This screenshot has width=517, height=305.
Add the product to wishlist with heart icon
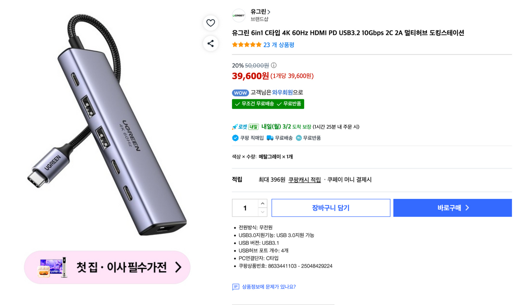(x=210, y=23)
